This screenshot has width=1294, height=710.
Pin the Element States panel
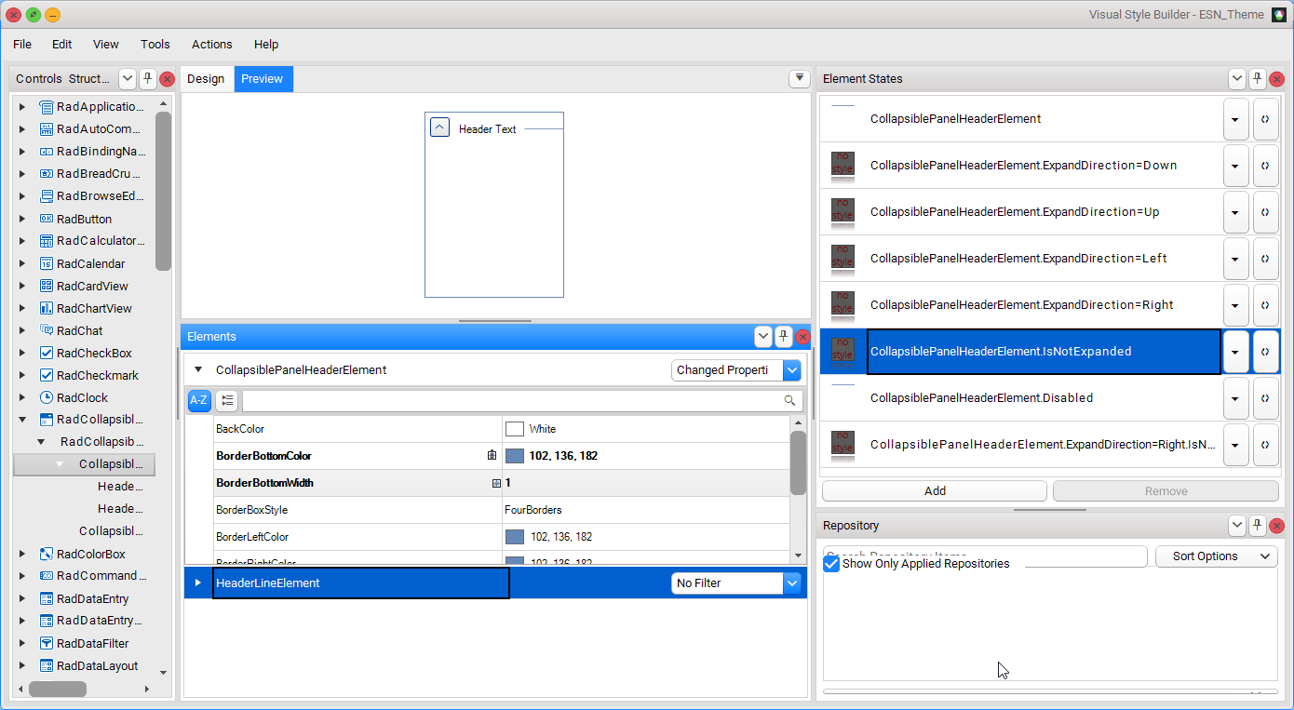[x=1257, y=79]
